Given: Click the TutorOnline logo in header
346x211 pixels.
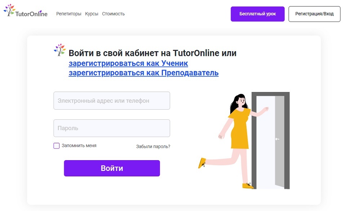Looking at the screenshot, I should tap(25, 10).
